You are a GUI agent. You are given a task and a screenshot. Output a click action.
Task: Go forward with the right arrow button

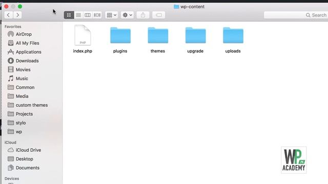(17, 15)
